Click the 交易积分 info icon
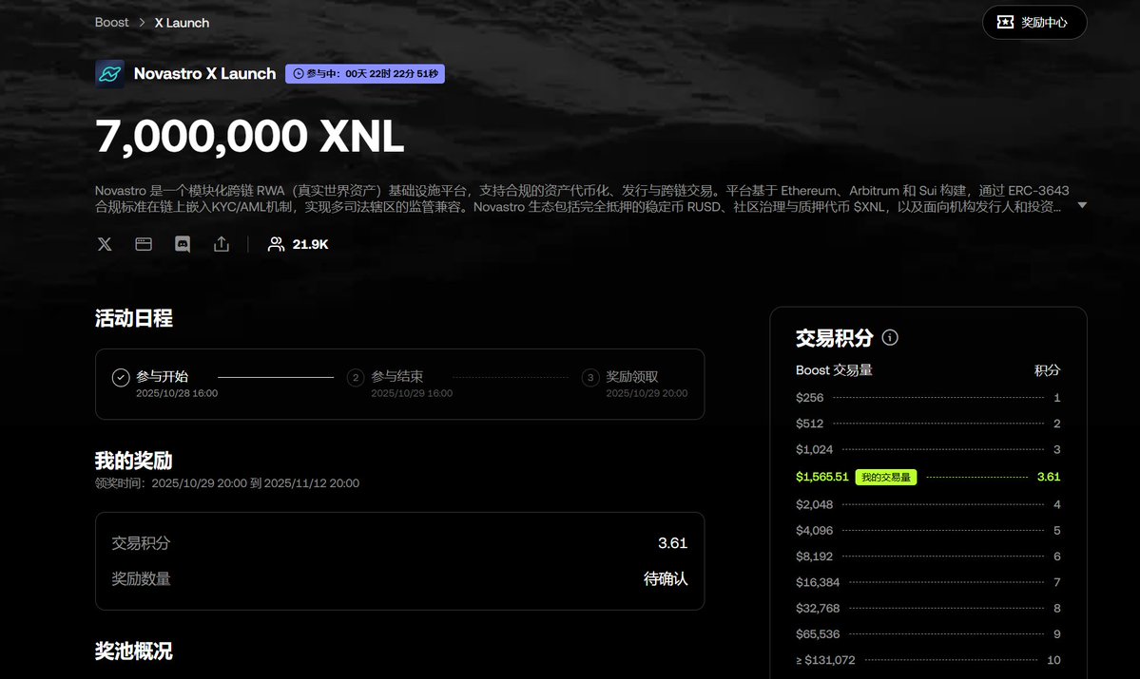This screenshot has width=1140, height=679. coord(890,338)
